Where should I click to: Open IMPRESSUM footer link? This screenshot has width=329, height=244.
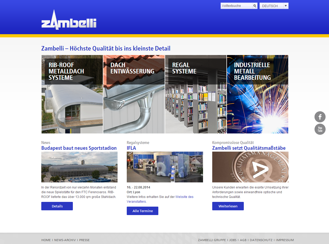click(x=285, y=240)
